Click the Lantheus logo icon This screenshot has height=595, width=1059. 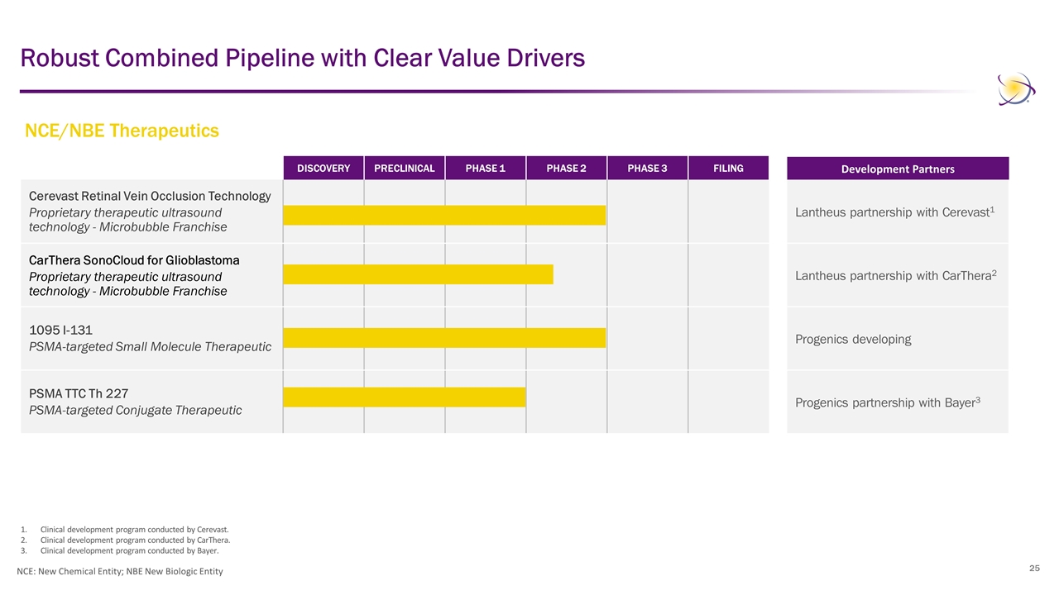tap(1015, 89)
